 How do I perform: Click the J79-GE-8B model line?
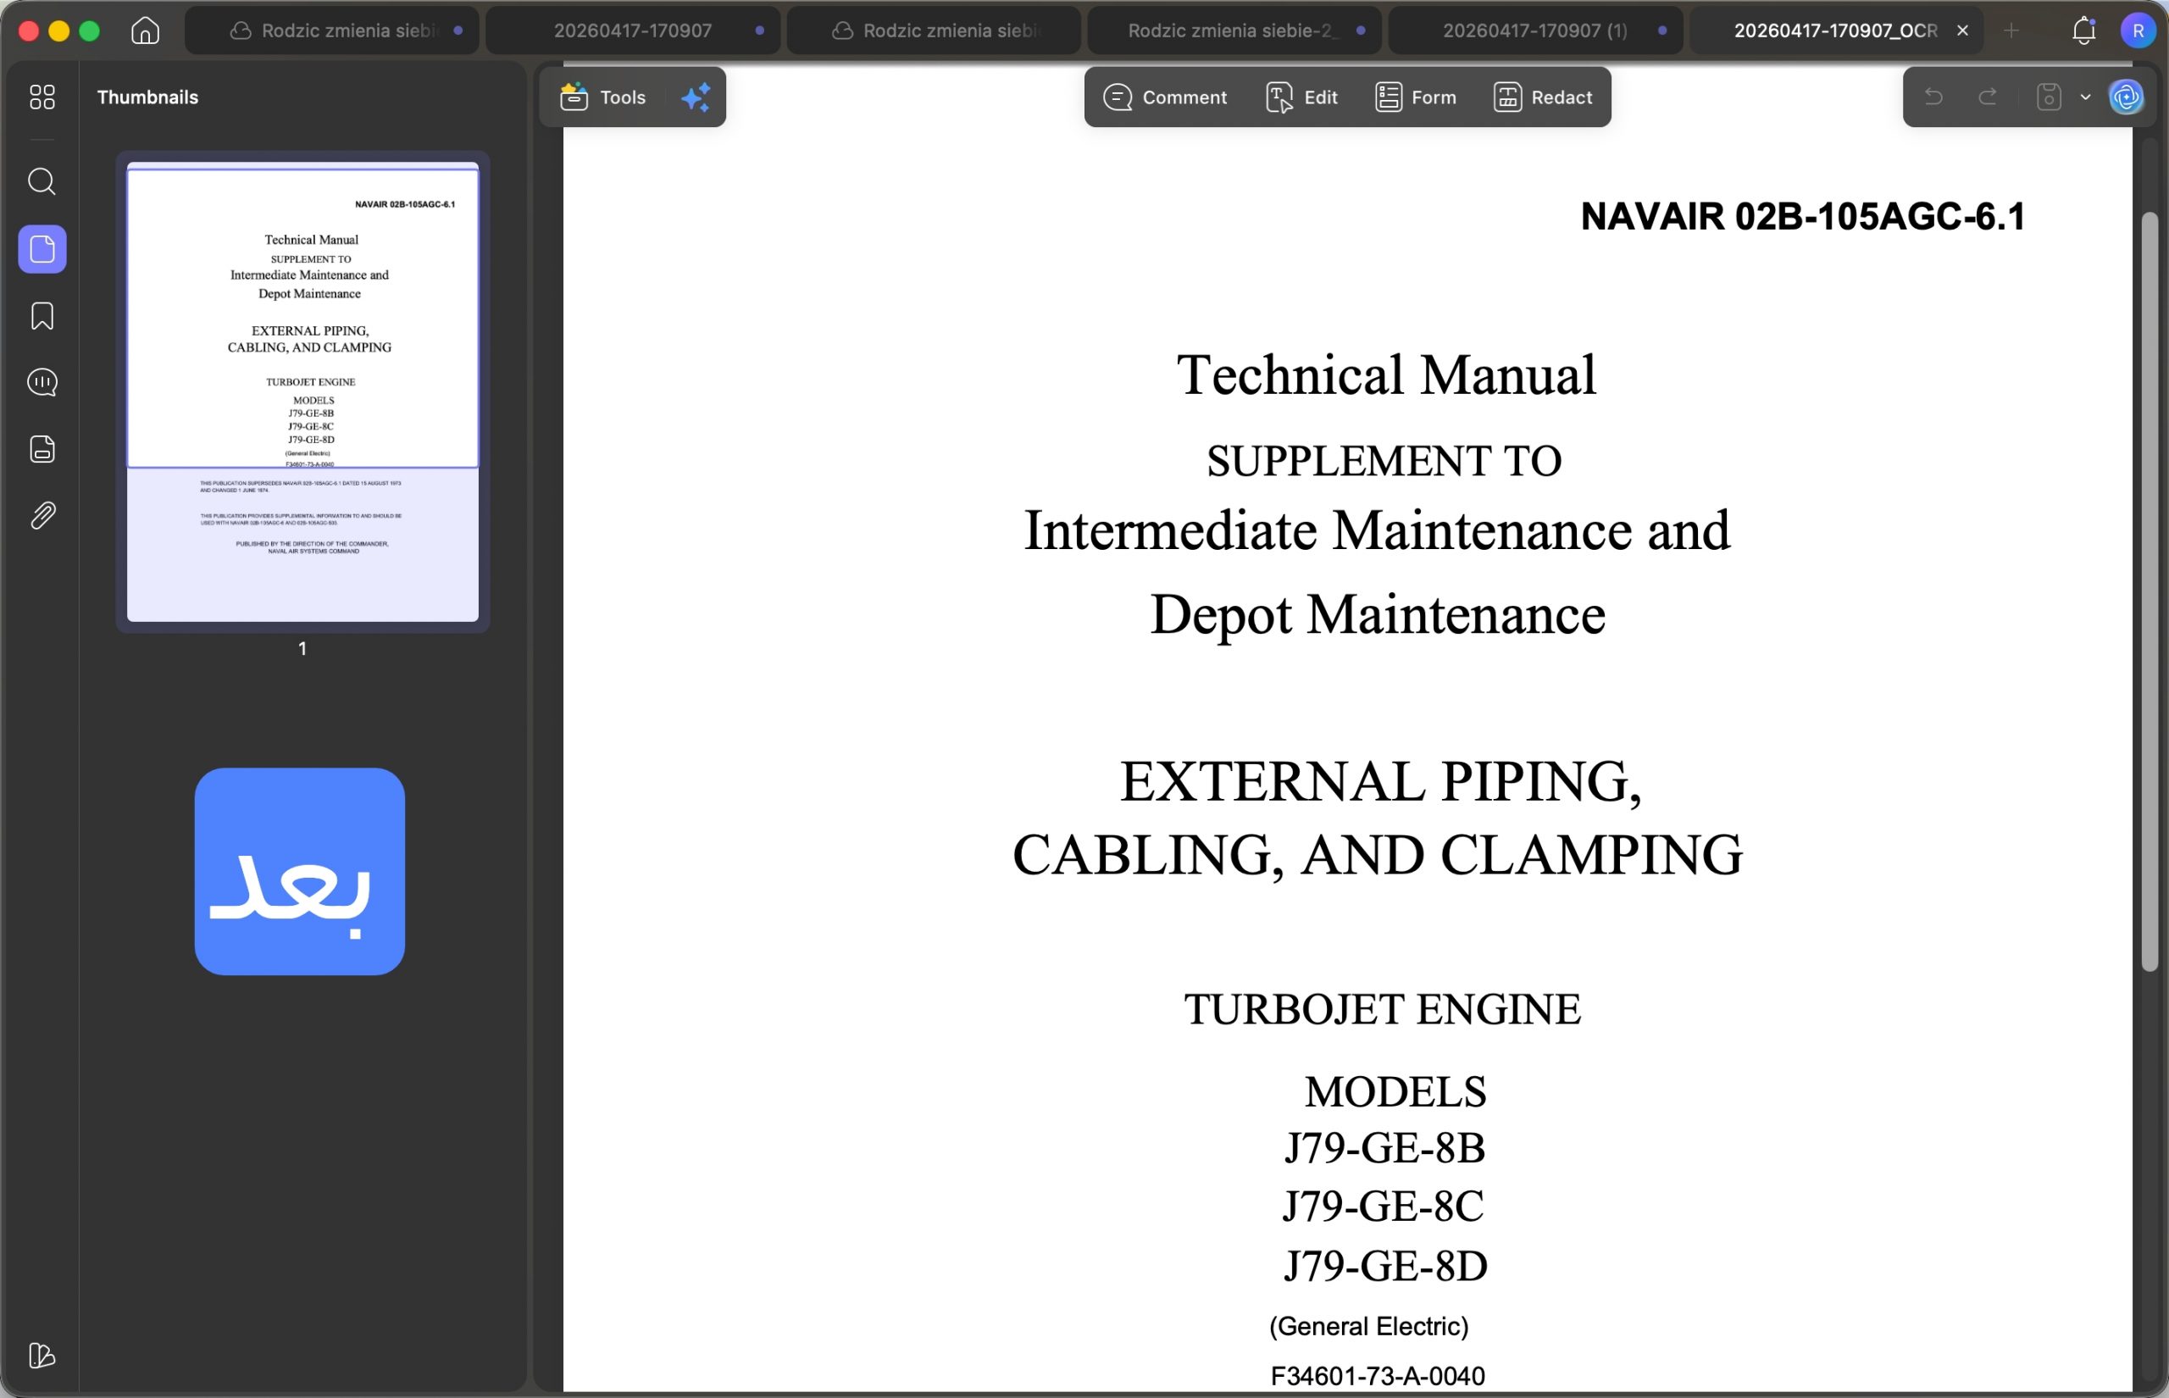click(x=1384, y=1148)
